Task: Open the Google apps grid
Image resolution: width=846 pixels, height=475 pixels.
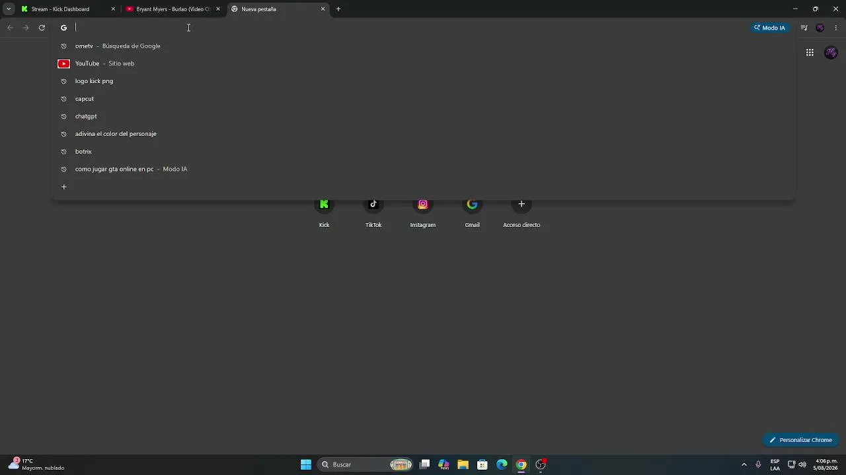Action: 810,53
